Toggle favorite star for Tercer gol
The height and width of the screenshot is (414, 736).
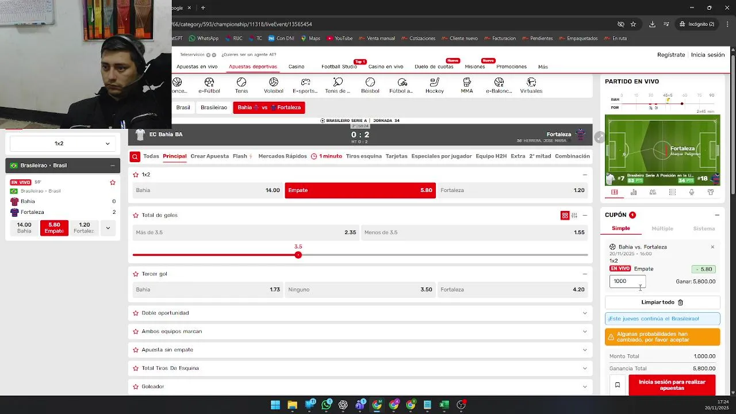pos(136,274)
